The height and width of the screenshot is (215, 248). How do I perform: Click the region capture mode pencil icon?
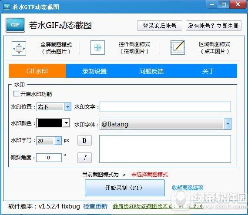pyautogui.click(x=178, y=47)
